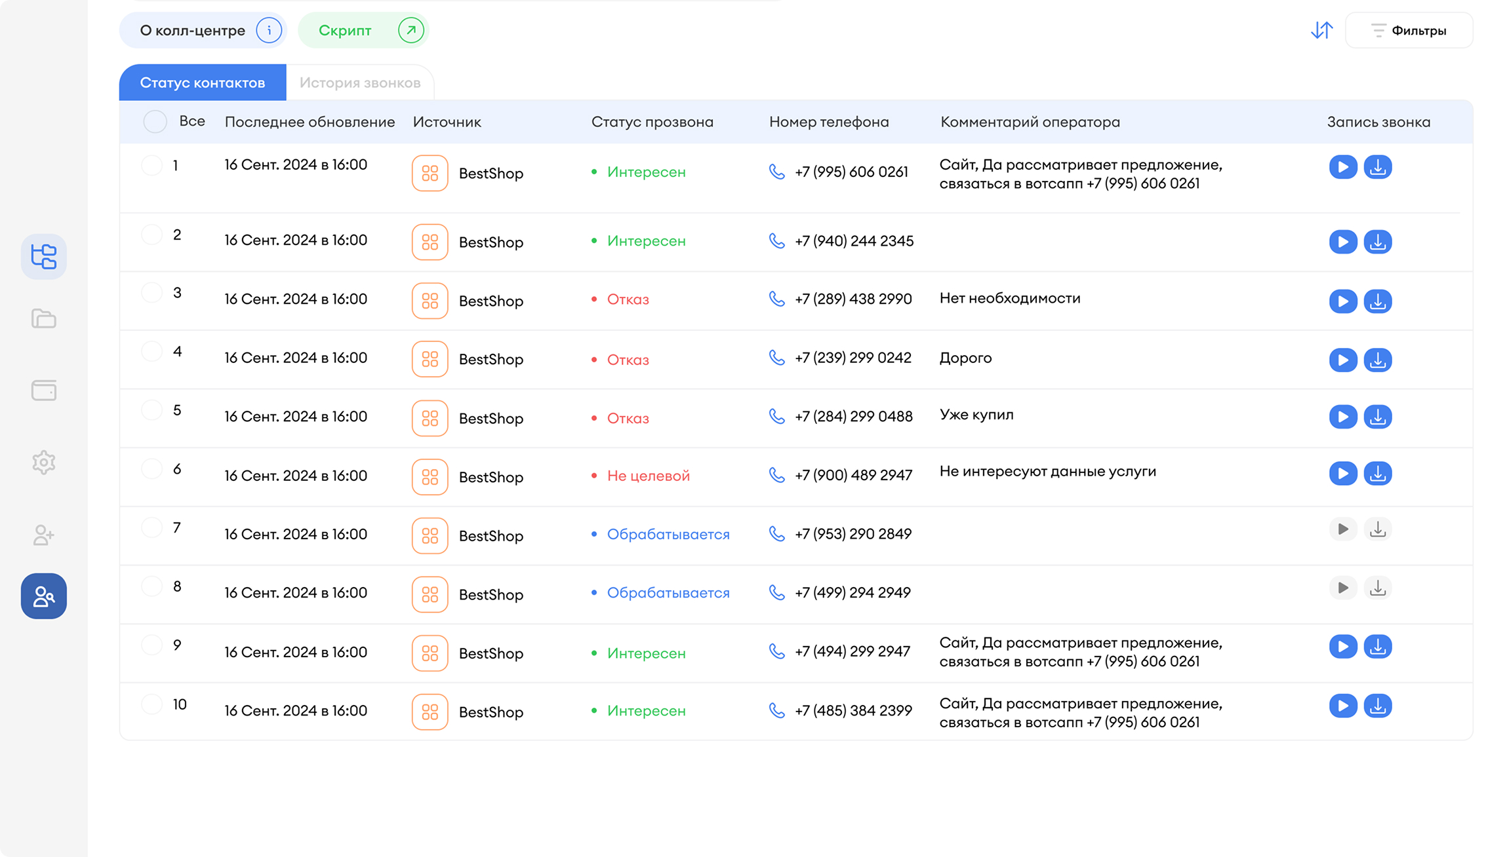Open the settings gear in the sidebar
The width and height of the screenshot is (1505, 857).
[x=44, y=463]
